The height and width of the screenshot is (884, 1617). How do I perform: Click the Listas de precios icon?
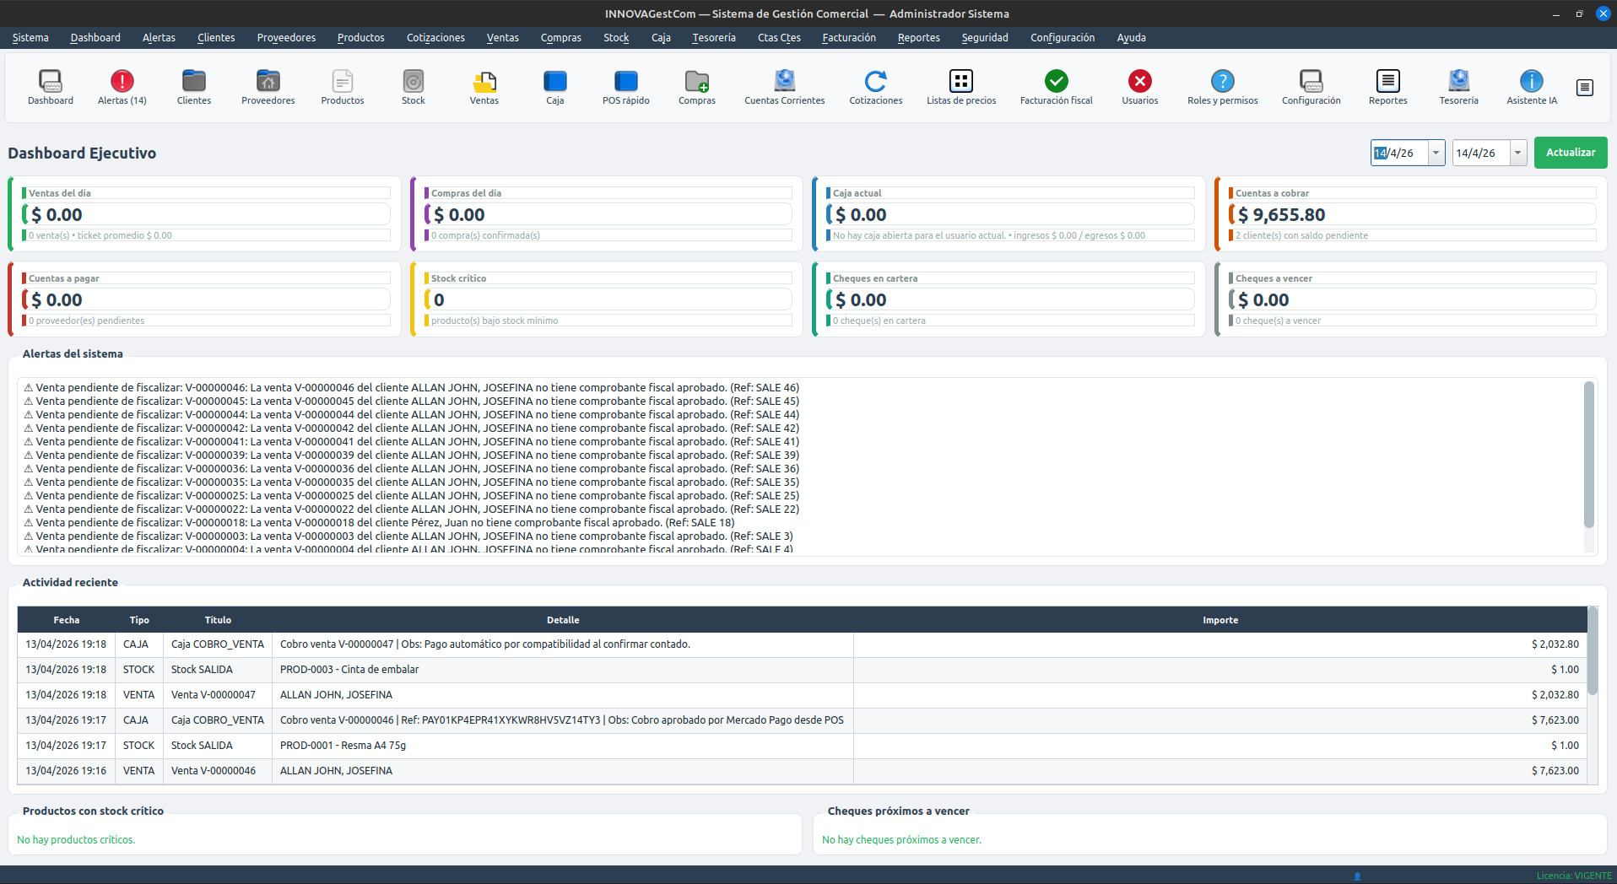pos(960,87)
